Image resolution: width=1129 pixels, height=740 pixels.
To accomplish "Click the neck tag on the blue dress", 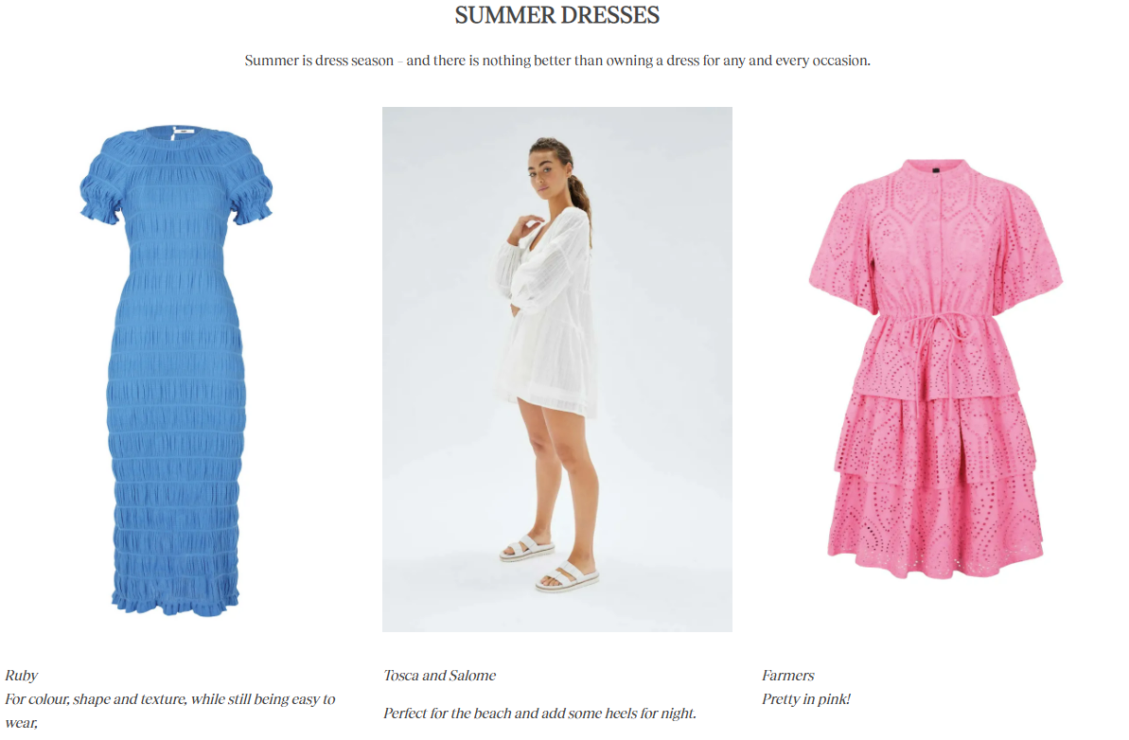I will pos(182,131).
